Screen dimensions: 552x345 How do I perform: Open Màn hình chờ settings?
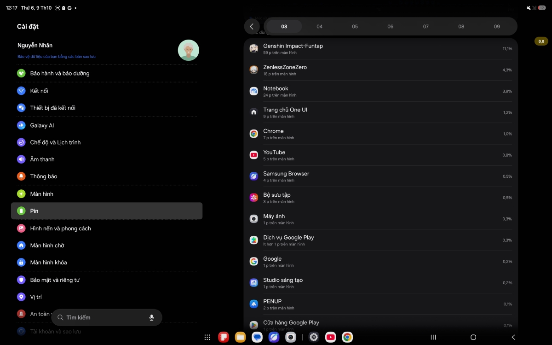click(x=107, y=246)
